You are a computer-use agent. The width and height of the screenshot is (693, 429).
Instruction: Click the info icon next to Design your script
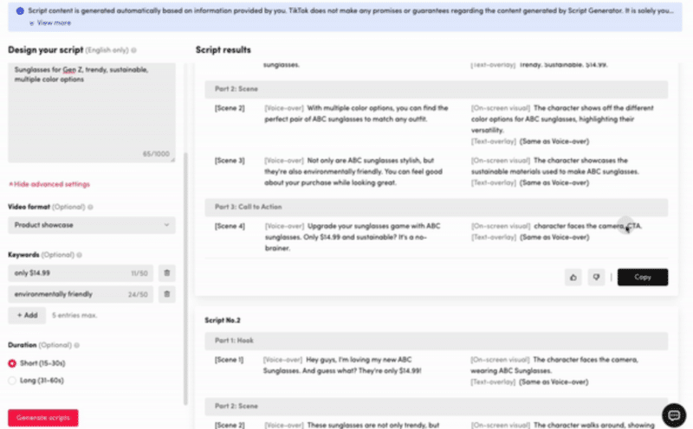pyautogui.click(x=133, y=50)
